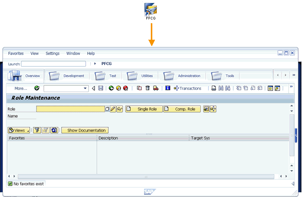Viewport: 302px width, 197px height.
Task: Click the Role input field
Action: [x=70, y=109]
